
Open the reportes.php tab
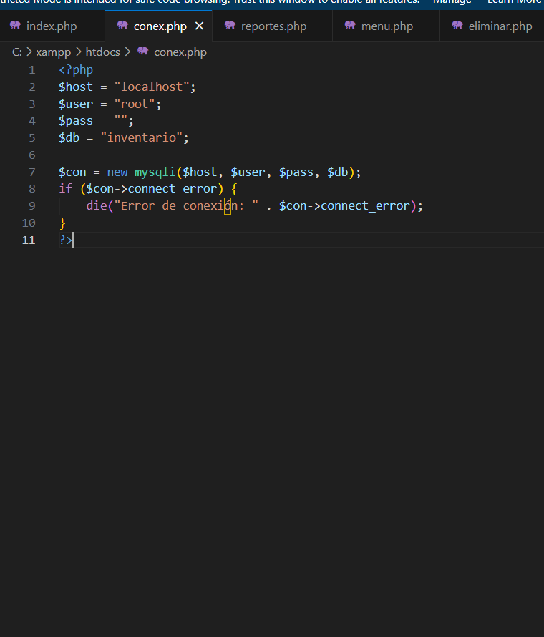[x=273, y=26]
